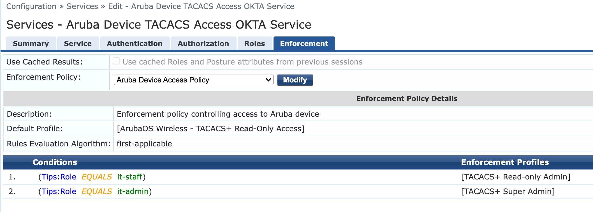Select the it-staff condition value
The image size is (593, 212).
(130, 177)
